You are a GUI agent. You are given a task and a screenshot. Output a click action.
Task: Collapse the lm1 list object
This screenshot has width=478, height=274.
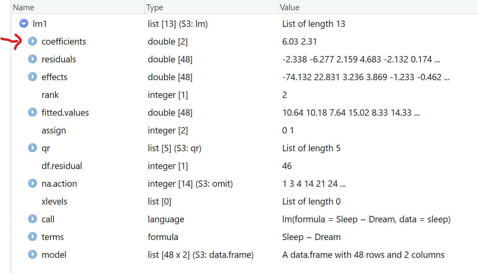pyautogui.click(x=24, y=24)
